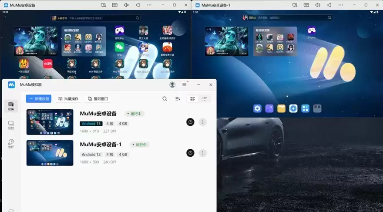Click the sort order icon in manager toolbar
Screen dimensions: 383x212
pyautogui.click(x=178, y=99)
